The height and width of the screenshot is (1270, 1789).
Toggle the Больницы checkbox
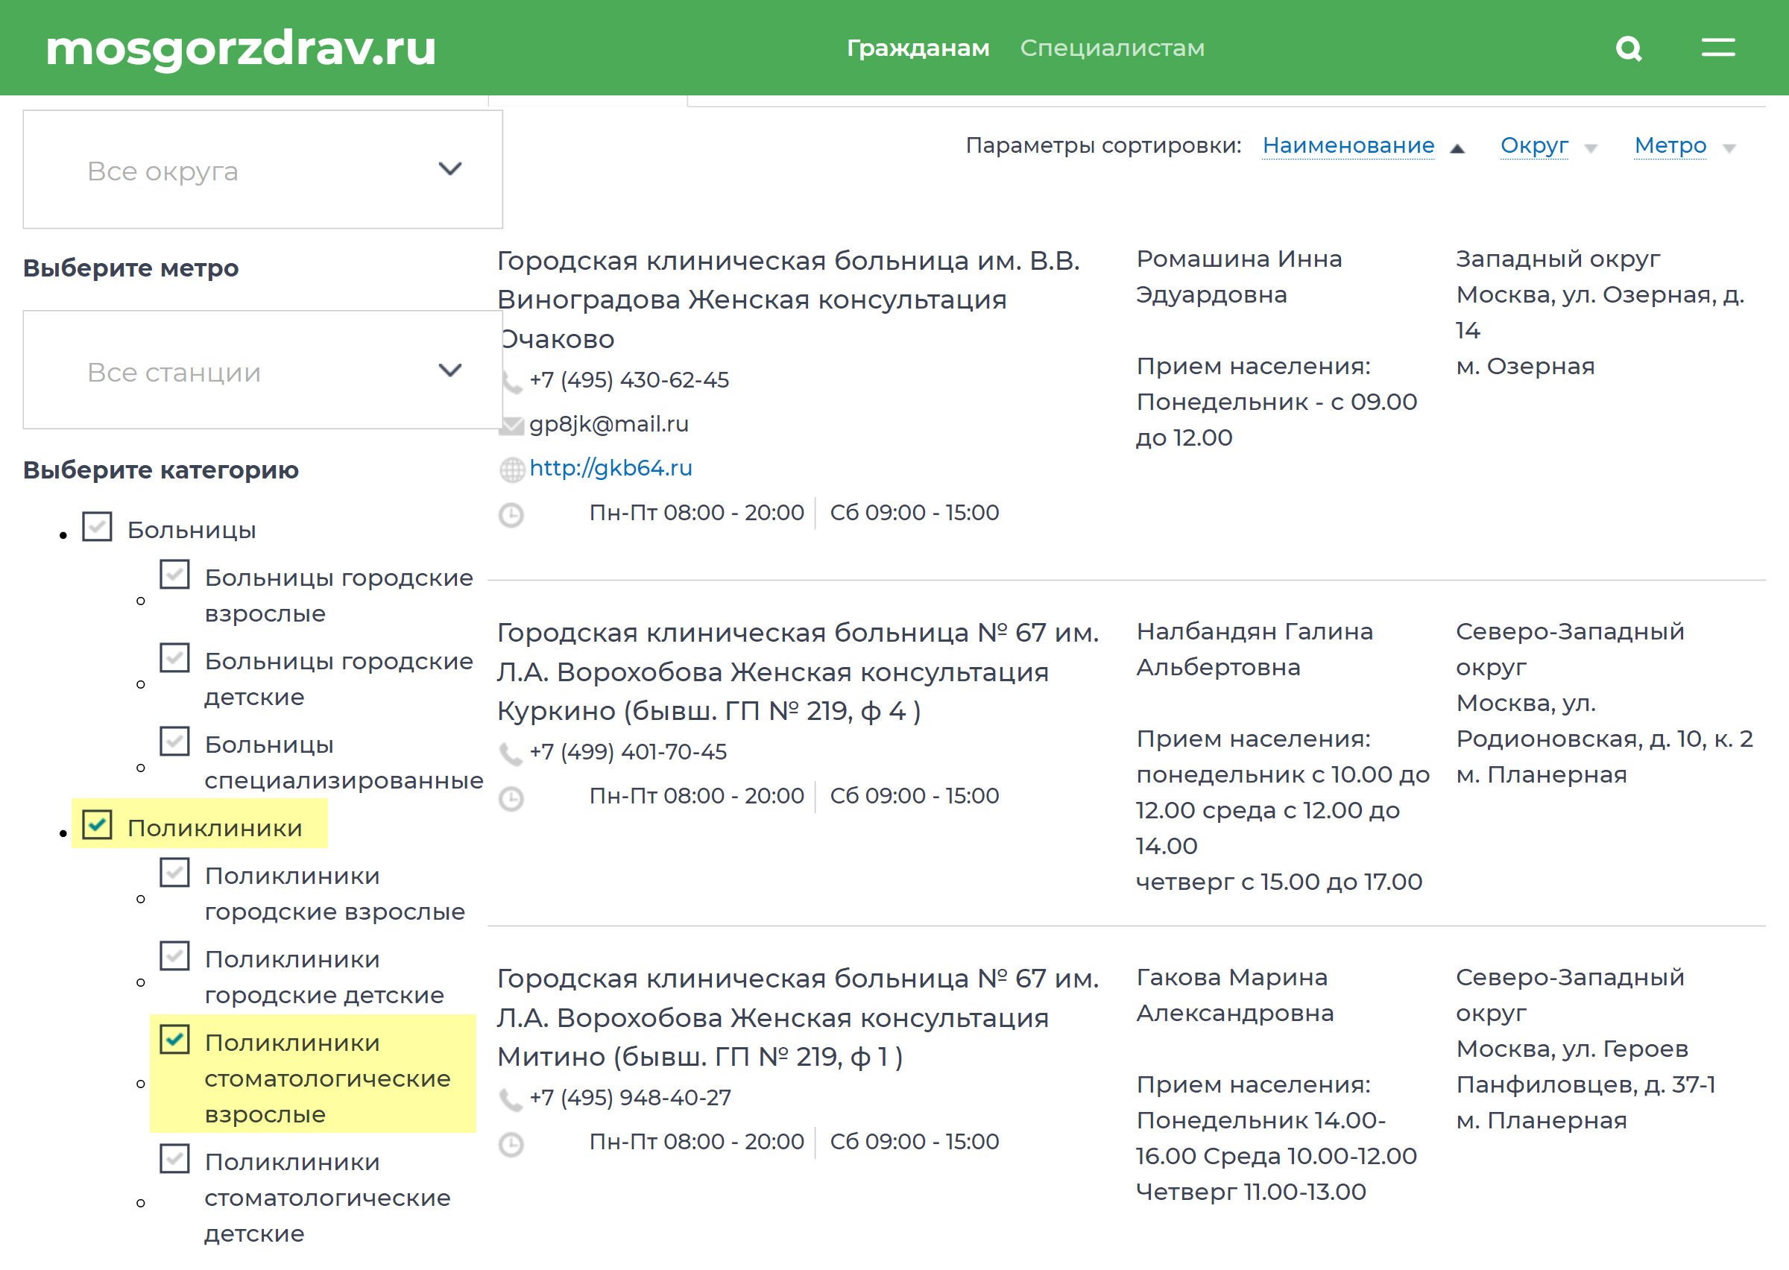tap(97, 527)
